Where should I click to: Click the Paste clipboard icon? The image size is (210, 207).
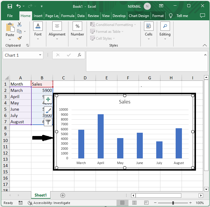click(x=10, y=27)
